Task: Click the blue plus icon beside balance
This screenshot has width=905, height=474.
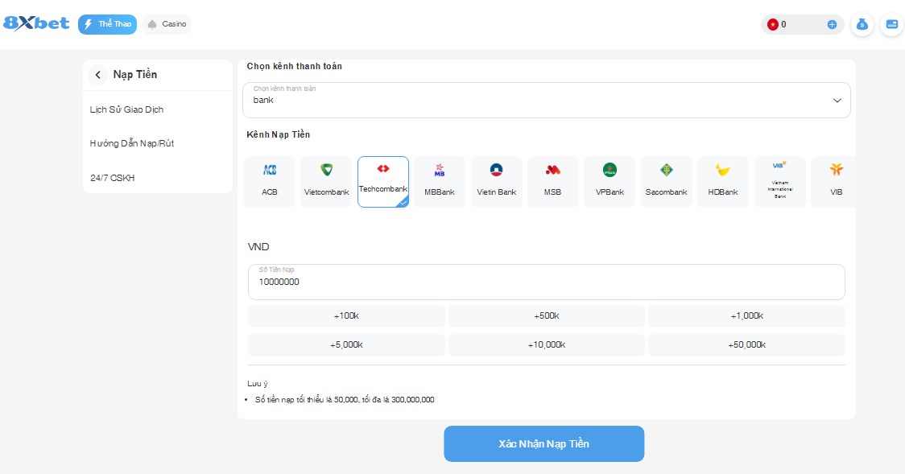Action: pos(832,24)
